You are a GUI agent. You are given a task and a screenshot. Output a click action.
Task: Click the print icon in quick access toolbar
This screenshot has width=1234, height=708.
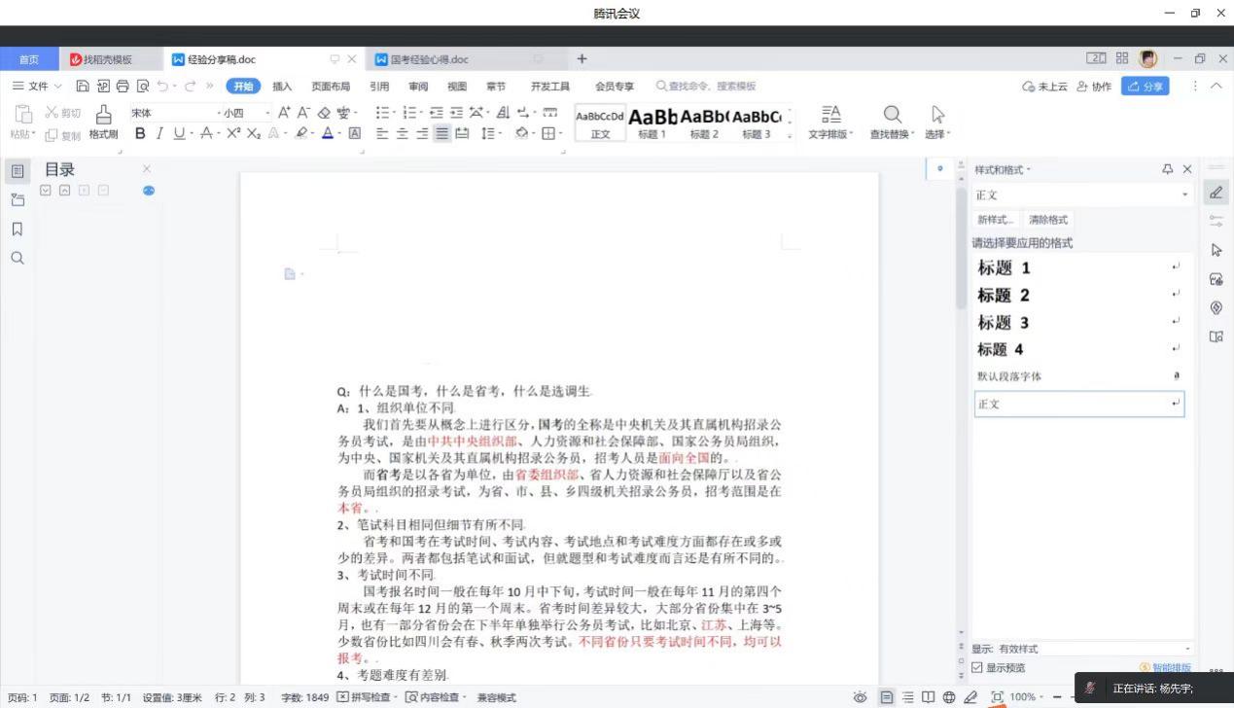click(x=123, y=87)
